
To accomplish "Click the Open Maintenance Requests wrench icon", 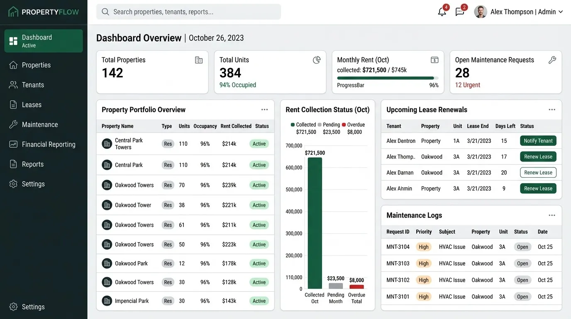I will [552, 60].
